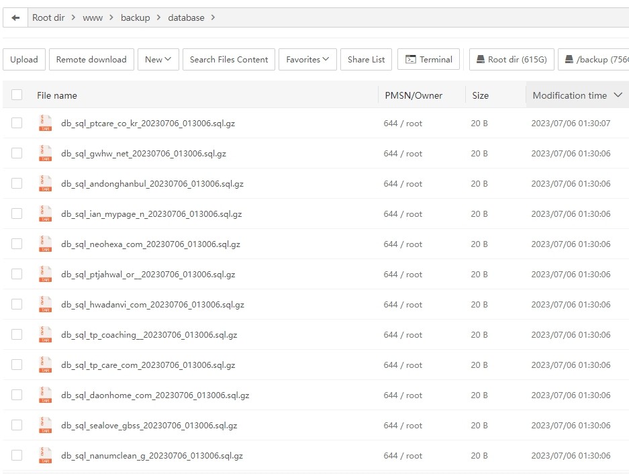Open the New dropdown menu

click(158, 60)
